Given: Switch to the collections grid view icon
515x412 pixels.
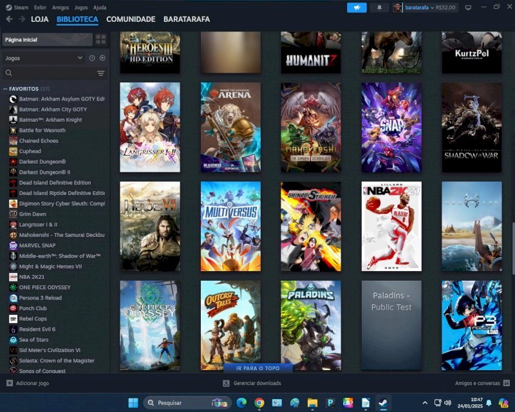Looking at the screenshot, I should [101, 39].
